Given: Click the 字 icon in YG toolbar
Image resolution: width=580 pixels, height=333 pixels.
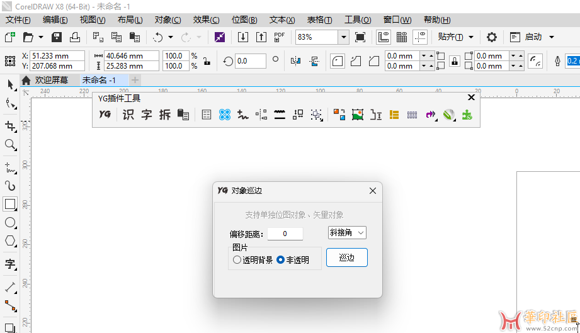Looking at the screenshot, I should (x=147, y=115).
